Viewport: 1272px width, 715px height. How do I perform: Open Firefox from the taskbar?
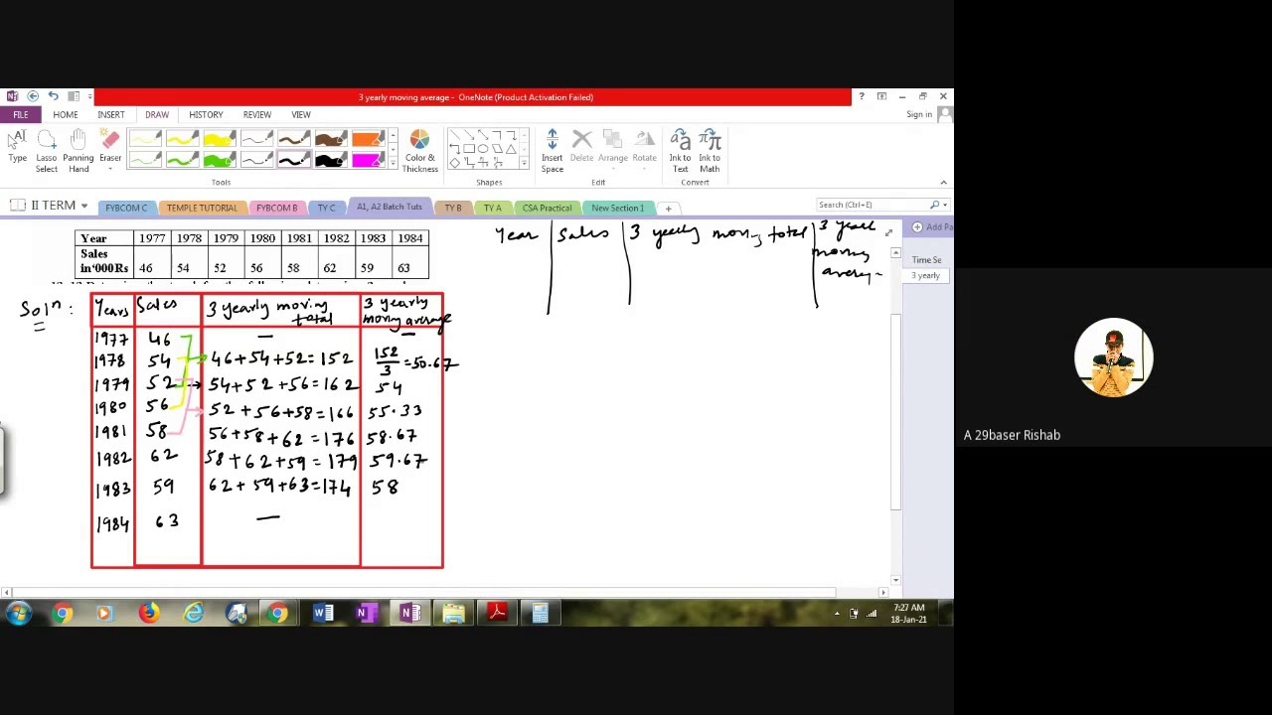(148, 614)
